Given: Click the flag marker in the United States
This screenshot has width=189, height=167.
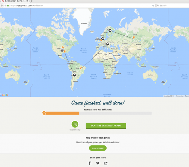Looking at the screenshot, I should point(62,50).
